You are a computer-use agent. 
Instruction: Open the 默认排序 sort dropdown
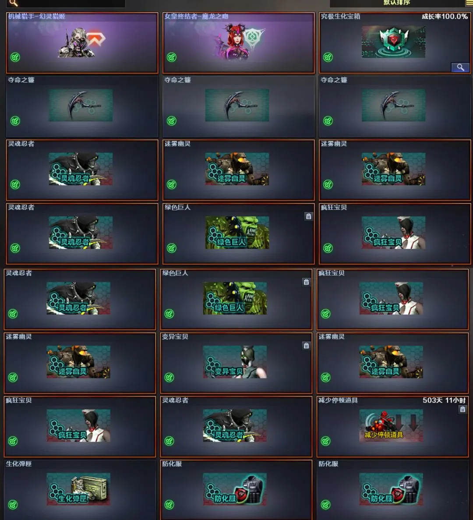click(x=397, y=3)
